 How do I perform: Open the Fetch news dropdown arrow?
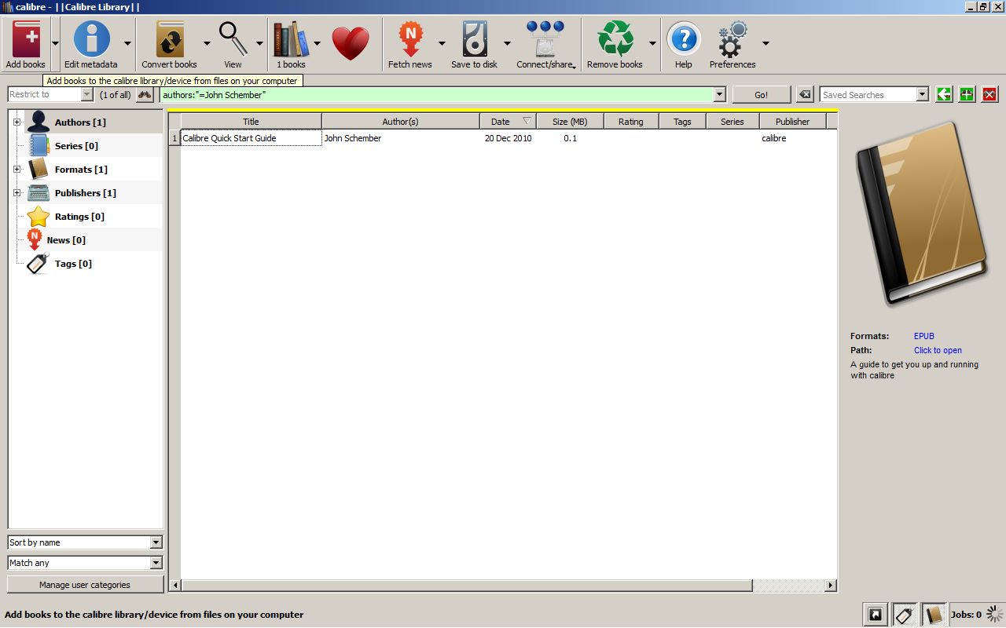point(442,44)
